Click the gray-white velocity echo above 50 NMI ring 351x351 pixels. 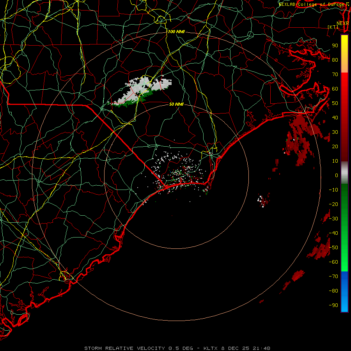(x=141, y=90)
